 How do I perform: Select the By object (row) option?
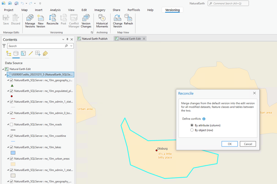click(x=192, y=130)
